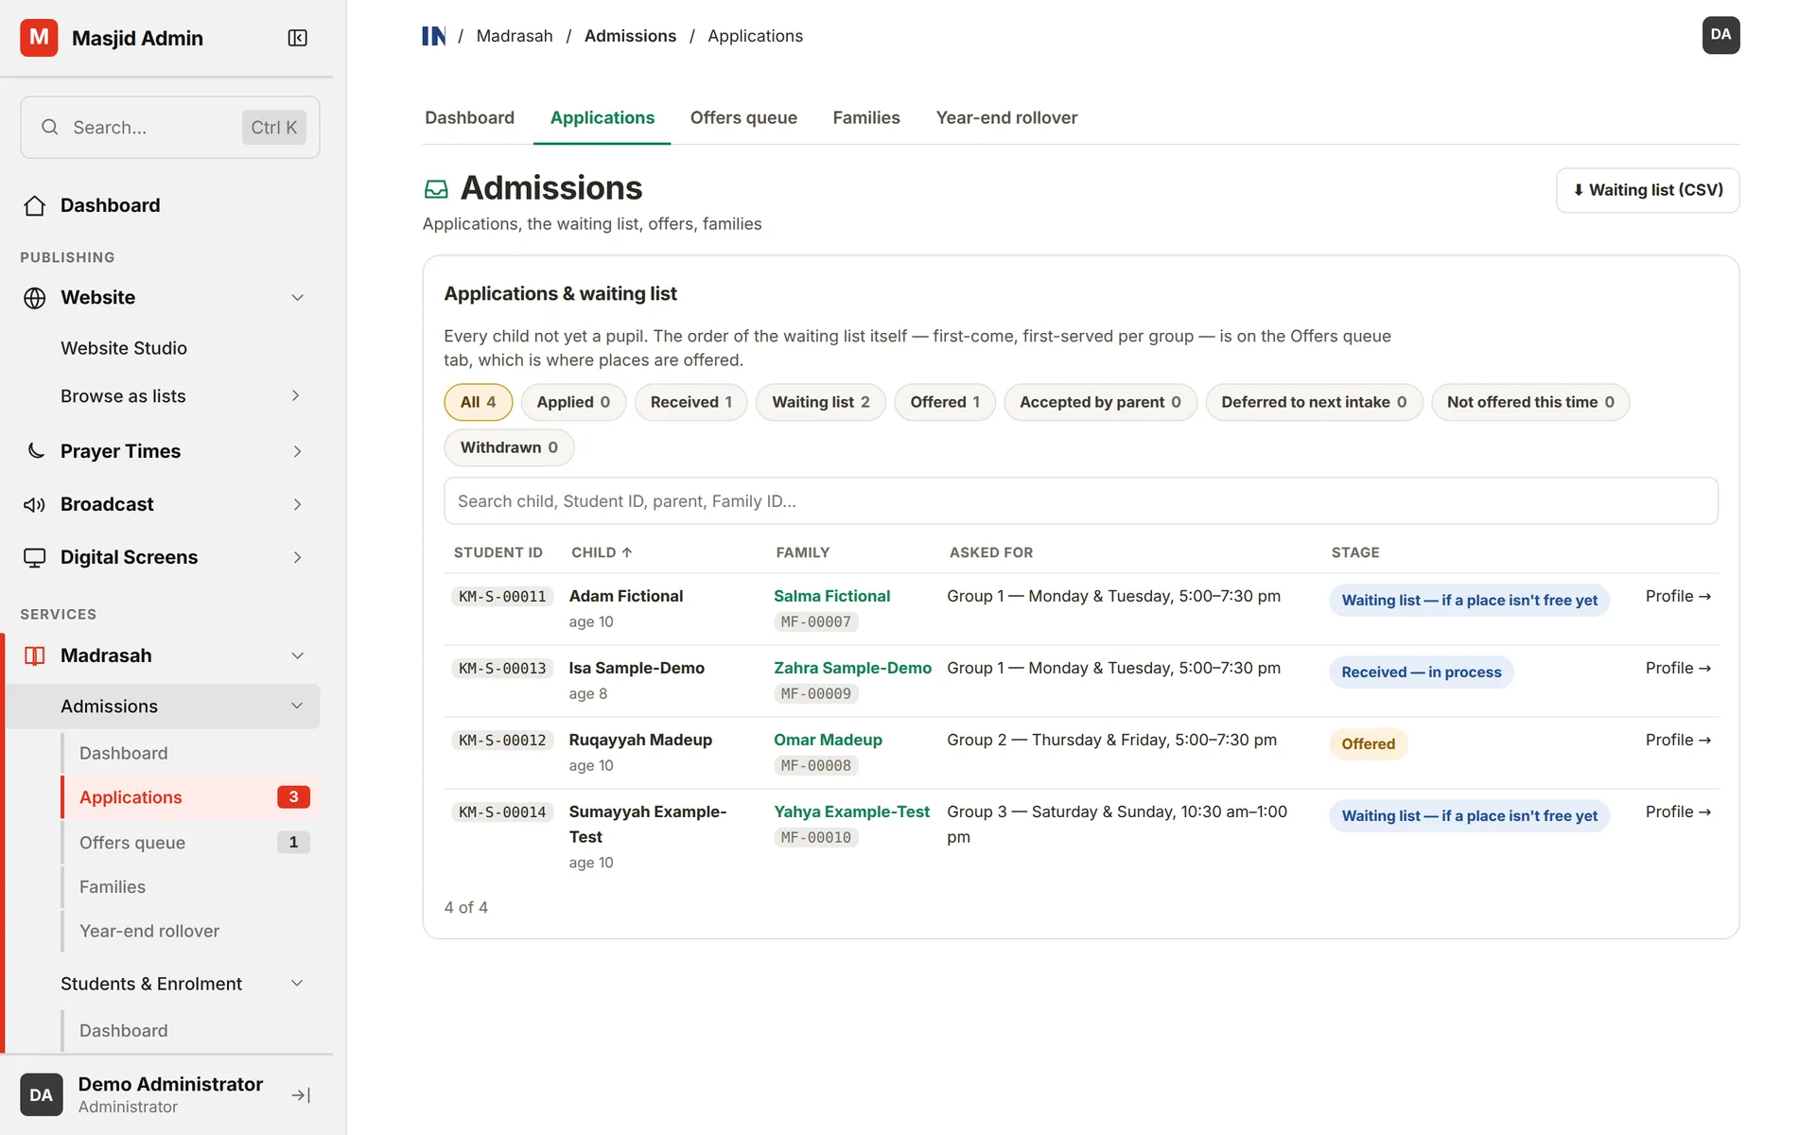Click the speaker icon for Broadcast
This screenshot has height=1135, width=1816.
(35, 504)
